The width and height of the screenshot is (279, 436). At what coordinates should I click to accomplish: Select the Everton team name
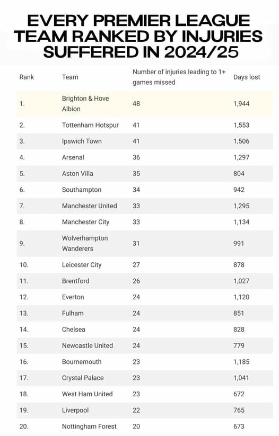point(73,297)
